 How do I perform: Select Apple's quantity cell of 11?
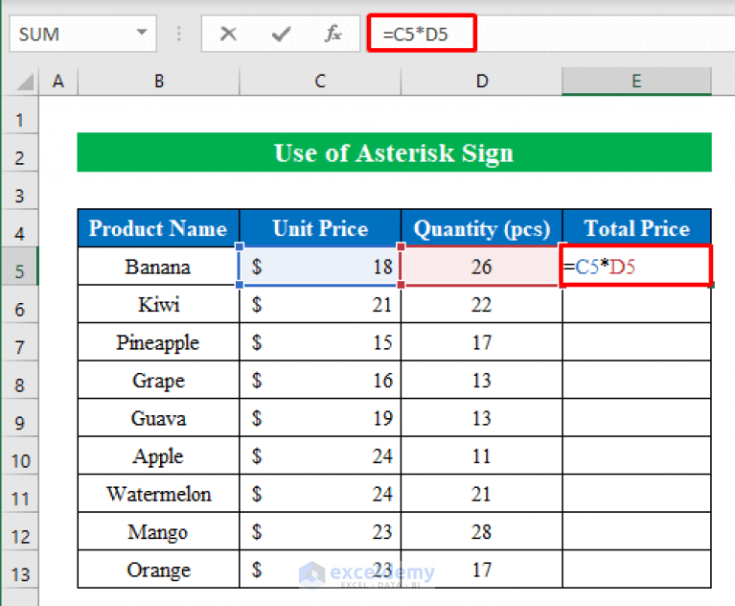(482, 455)
